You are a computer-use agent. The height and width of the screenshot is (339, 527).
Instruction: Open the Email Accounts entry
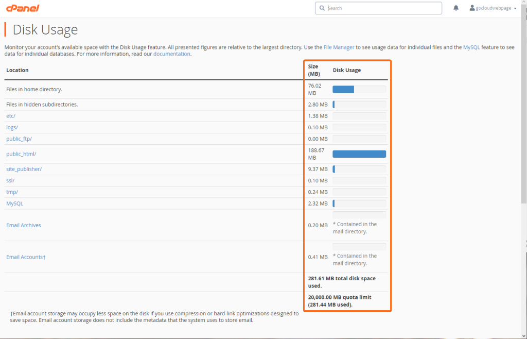25,257
